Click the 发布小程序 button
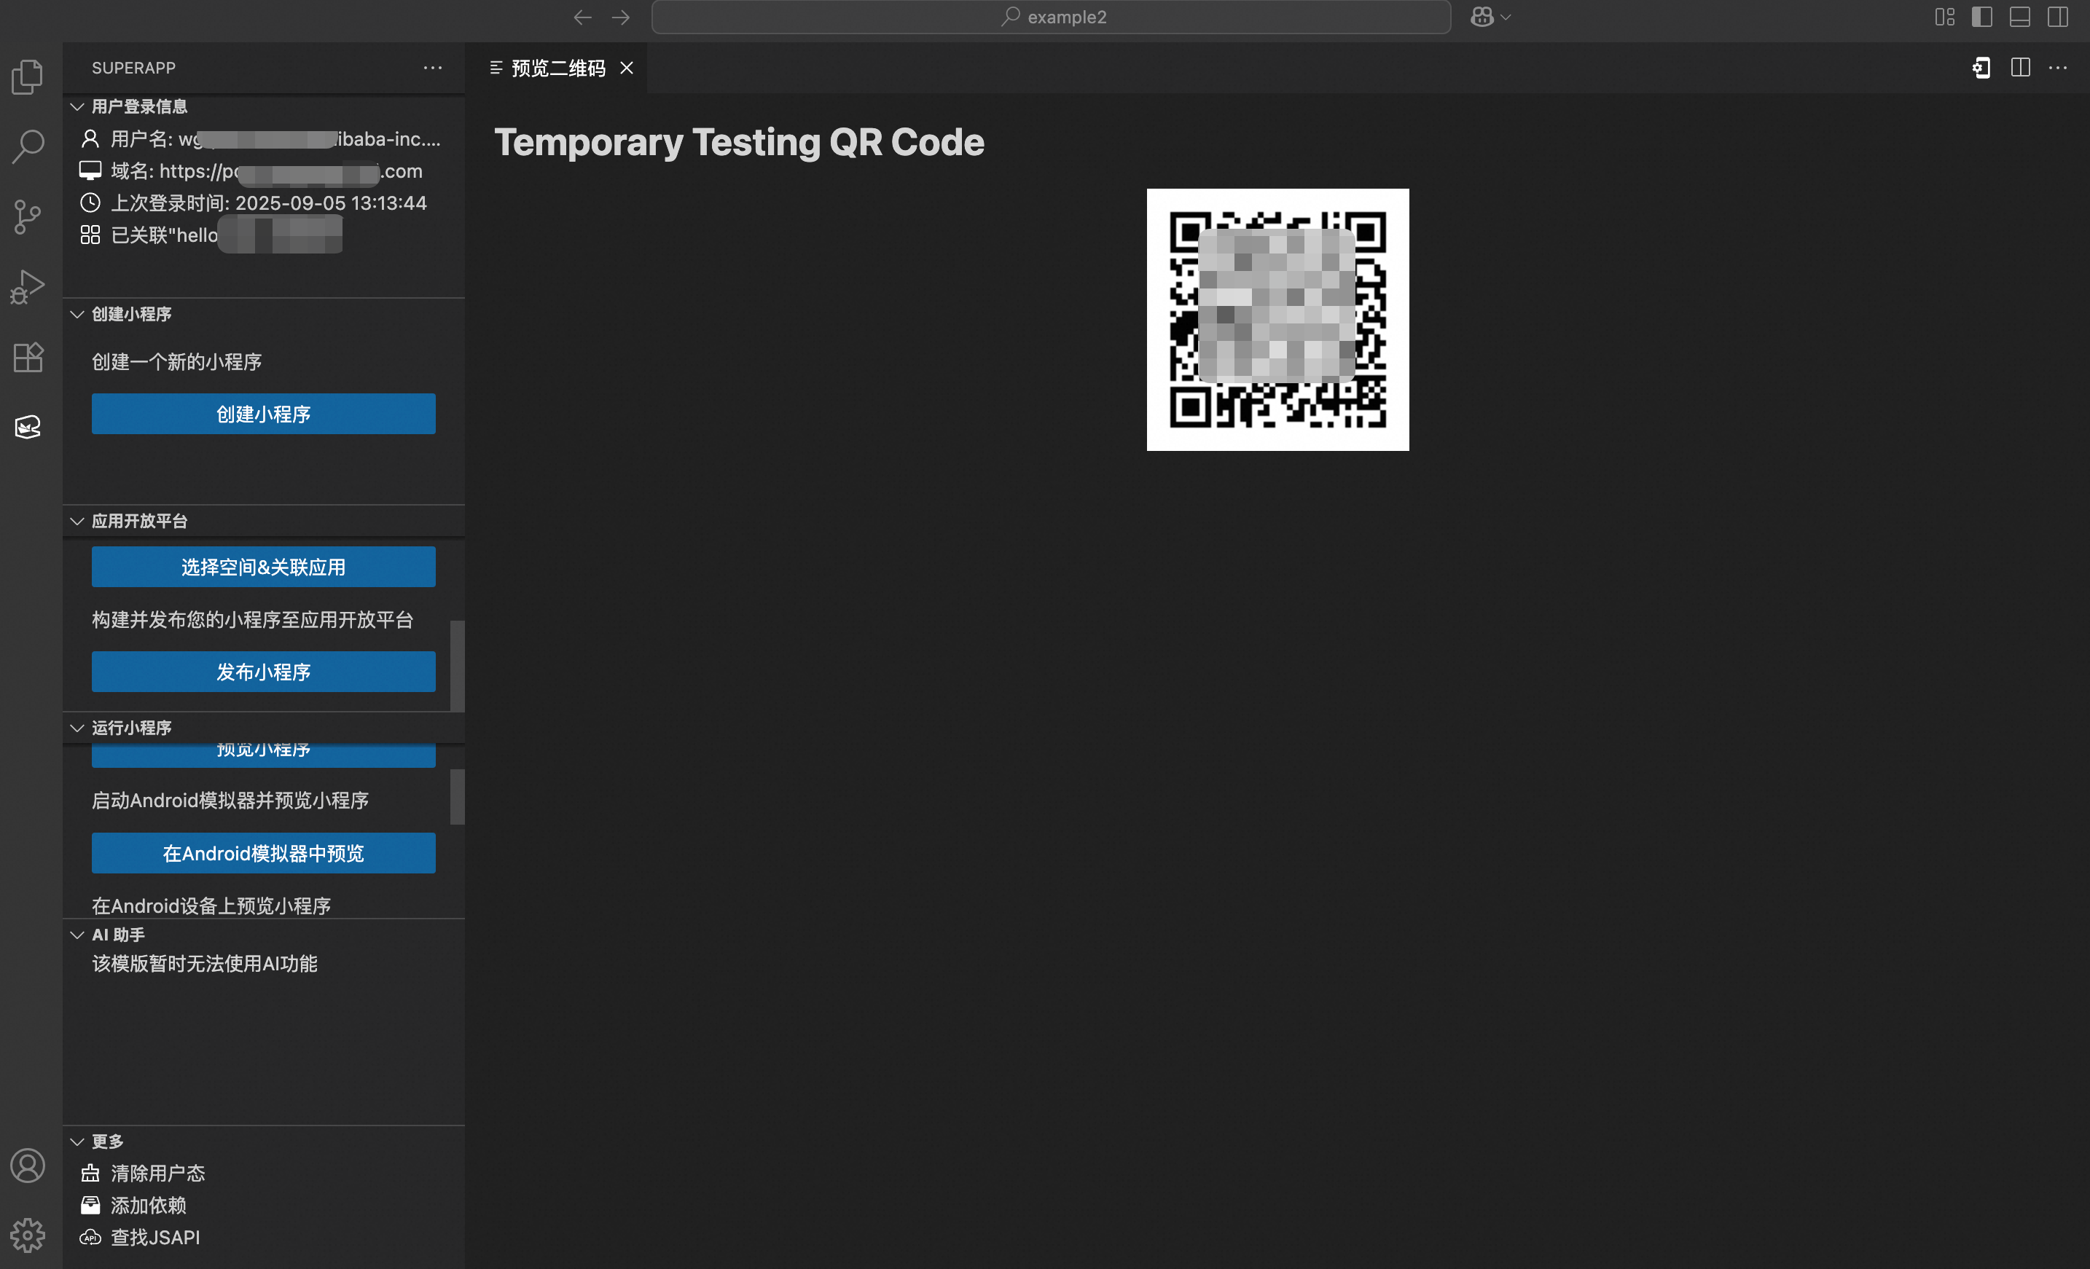Screen dimensions: 2090x1269 263,672
